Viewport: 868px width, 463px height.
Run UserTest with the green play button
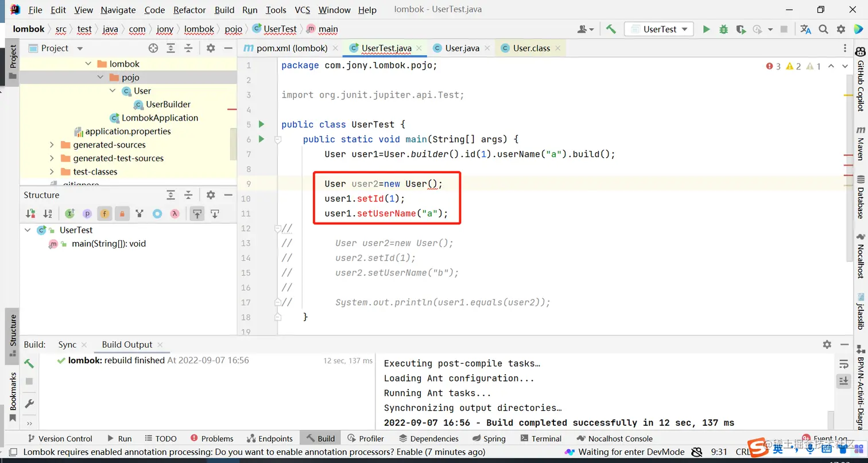[x=706, y=29]
